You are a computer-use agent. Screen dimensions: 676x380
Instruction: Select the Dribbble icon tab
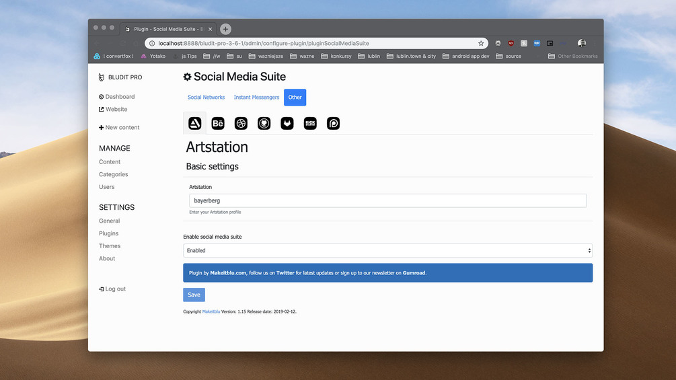(x=241, y=124)
